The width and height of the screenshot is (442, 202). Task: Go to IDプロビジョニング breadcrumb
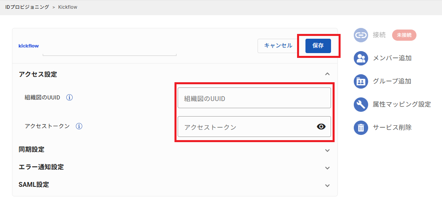pyautogui.click(x=27, y=7)
